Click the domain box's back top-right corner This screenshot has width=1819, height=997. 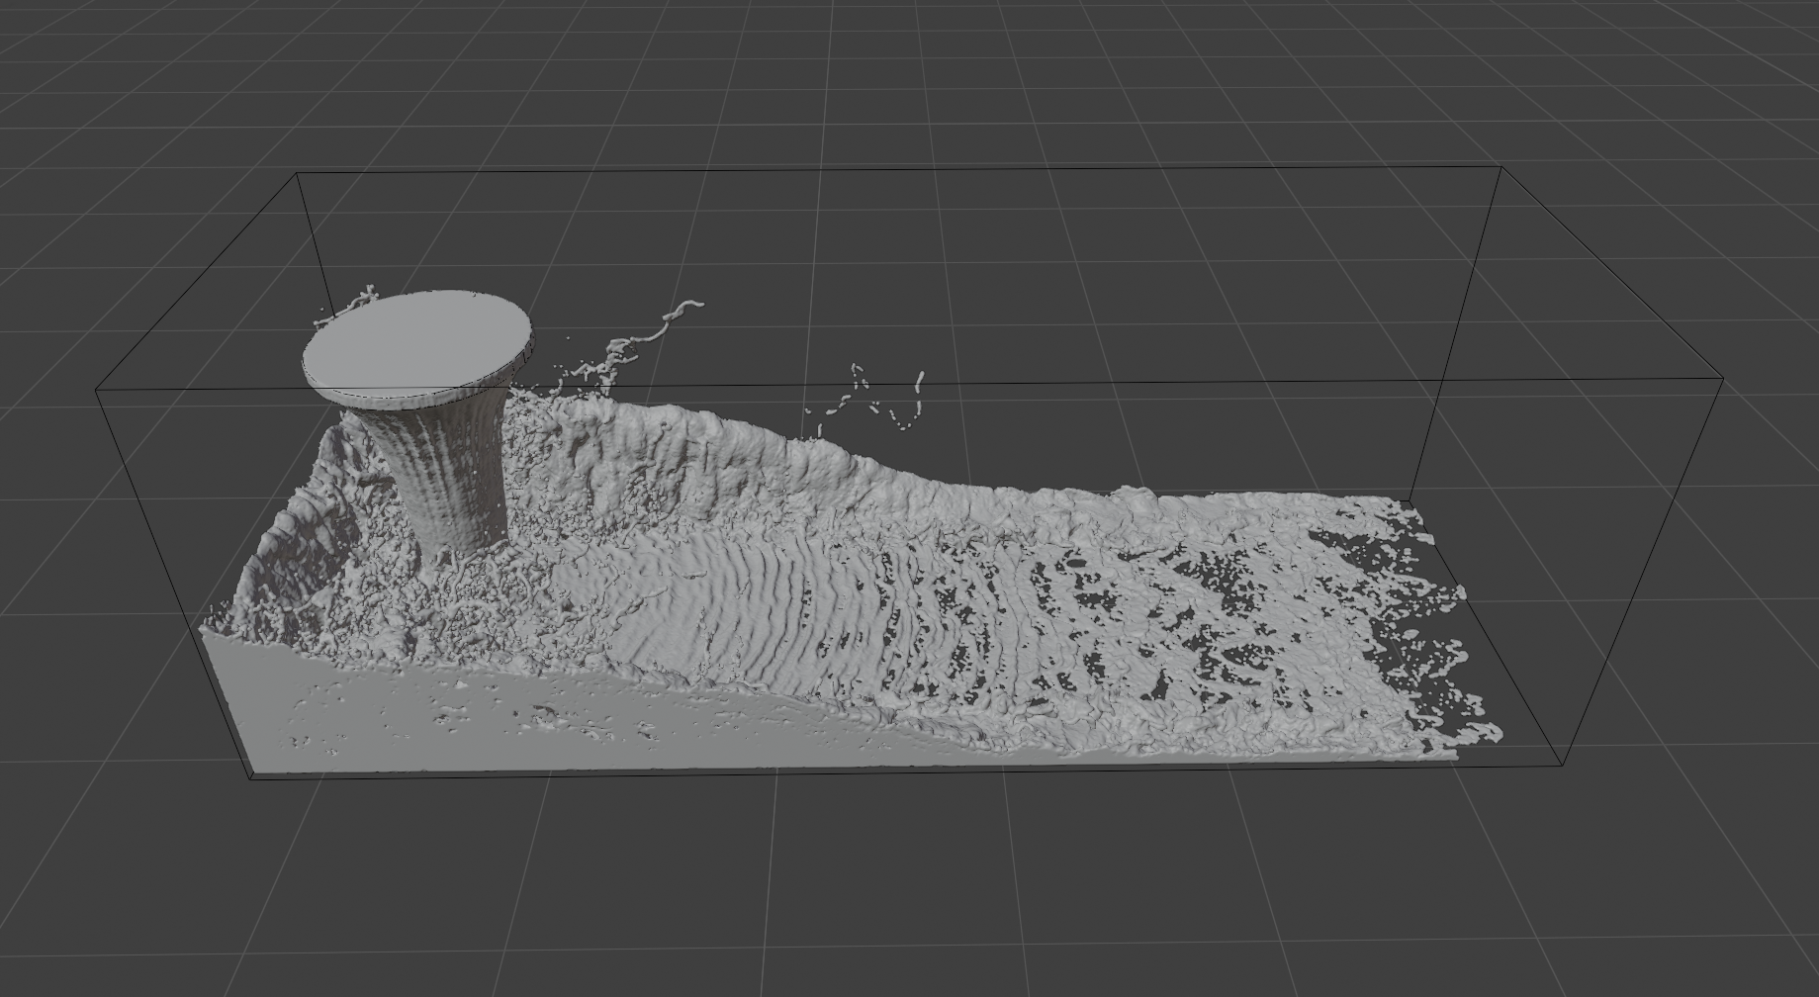pyautogui.click(x=1501, y=167)
